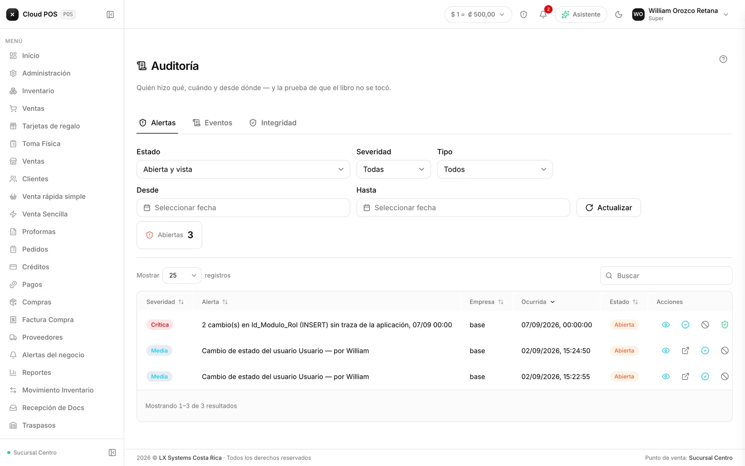View the 15:22:55 alert with the eye icon
Viewport: 745px width, 466px height.
point(666,377)
